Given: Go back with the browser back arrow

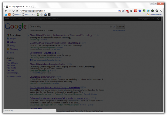Looking at the screenshot, I should [6, 11].
